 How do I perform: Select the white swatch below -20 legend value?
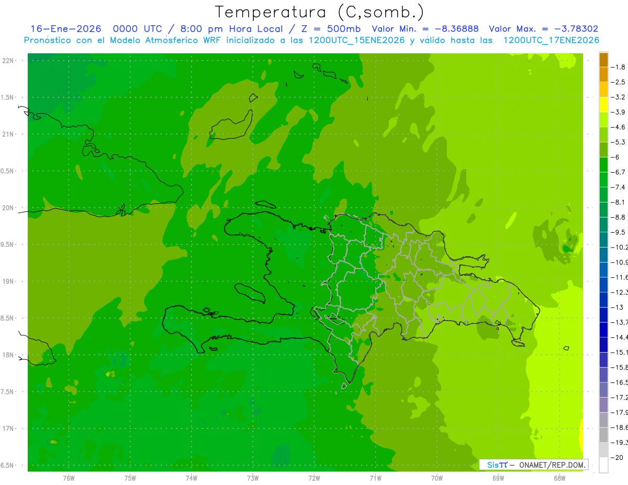click(x=603, y=465)
